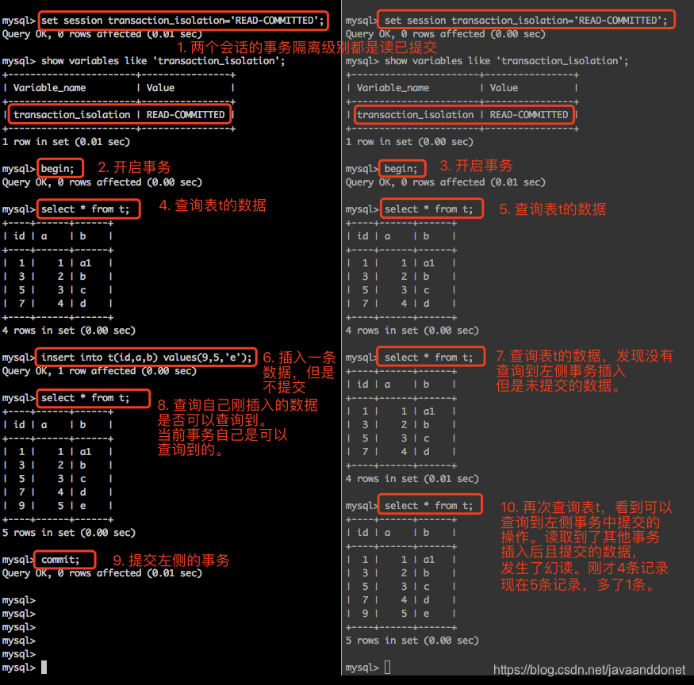Image resolution: width=694 pixels, height=685 pixels.
Task: Click 'e' cell in right terminal's five-row result
Action: [426, 614]
